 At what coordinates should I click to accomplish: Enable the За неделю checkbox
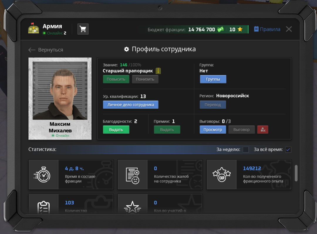click(x=246, y=150)
